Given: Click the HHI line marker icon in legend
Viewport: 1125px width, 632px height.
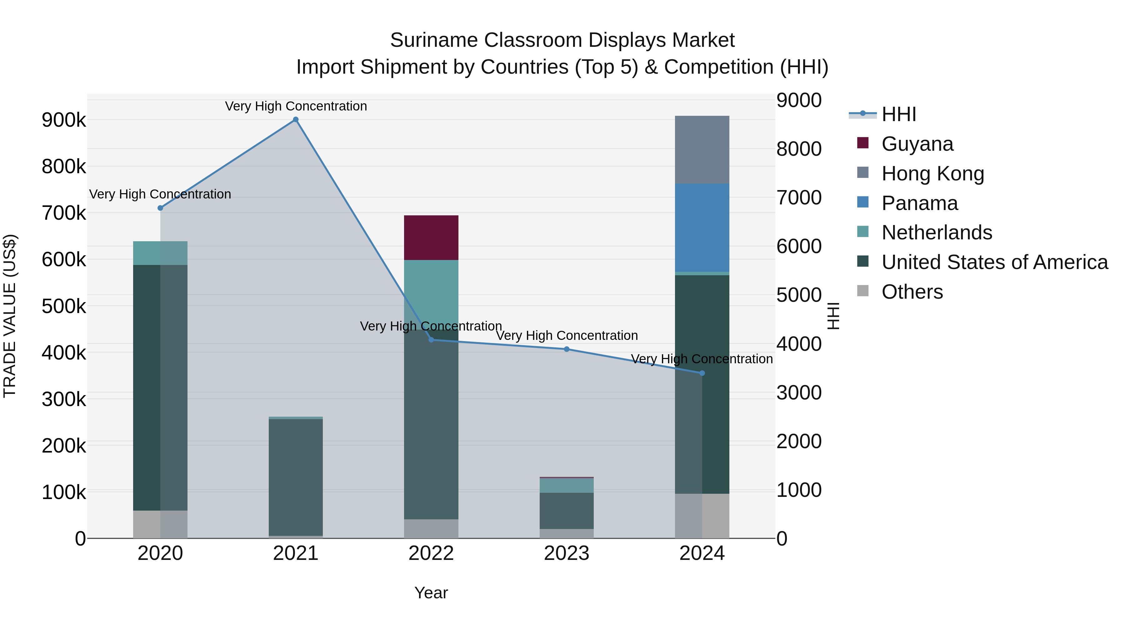Looking at the screenshot, I should (x=862, y=113).
